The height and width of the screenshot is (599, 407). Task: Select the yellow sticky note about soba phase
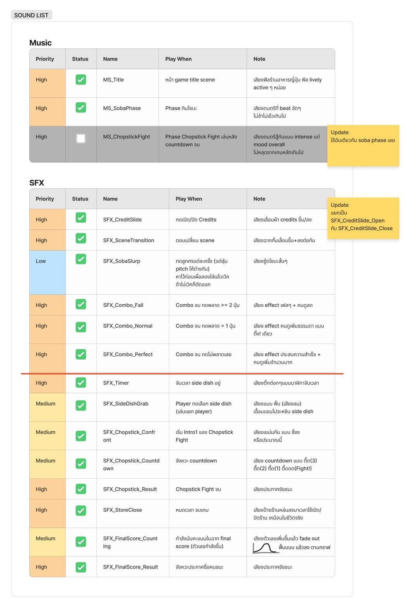click(x=363, y=145)
